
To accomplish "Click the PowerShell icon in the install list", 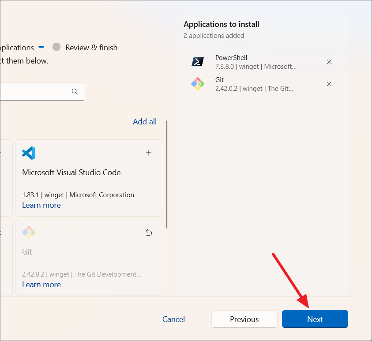I will pos(197,62).
